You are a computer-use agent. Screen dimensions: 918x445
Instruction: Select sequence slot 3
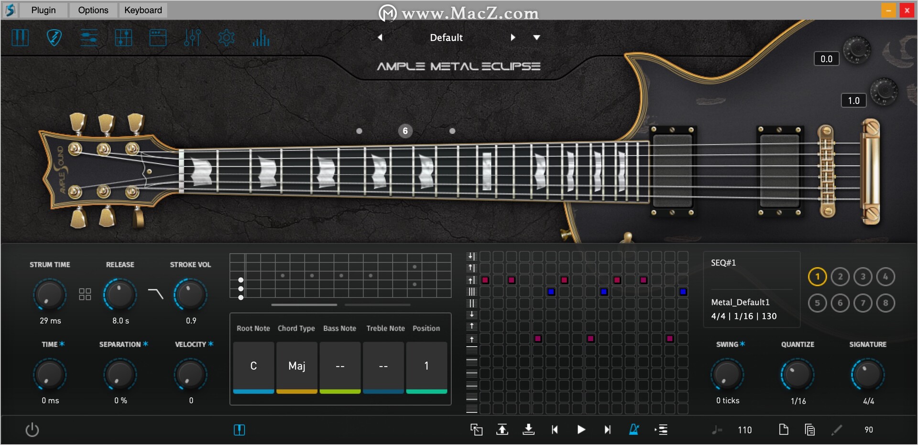click(863, 276)
